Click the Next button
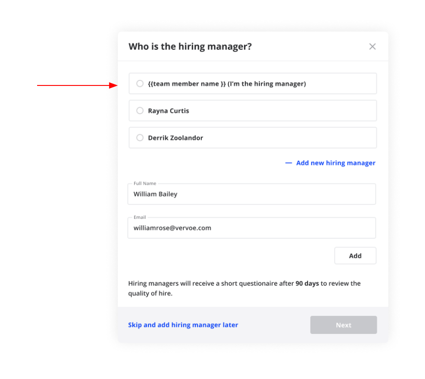The width and height of the screenshot is (425, 379). [343, 325]
